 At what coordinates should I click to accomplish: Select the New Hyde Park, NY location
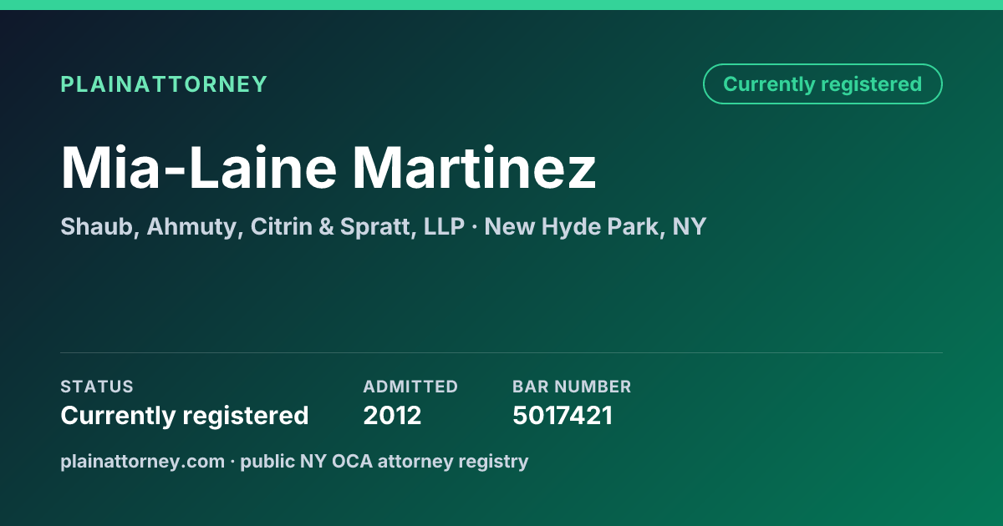pyautogui.click(x=595, y=227)
